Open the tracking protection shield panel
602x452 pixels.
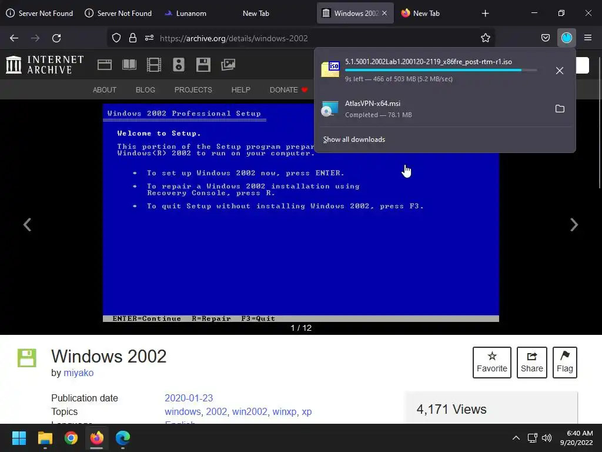pos(116,38)
